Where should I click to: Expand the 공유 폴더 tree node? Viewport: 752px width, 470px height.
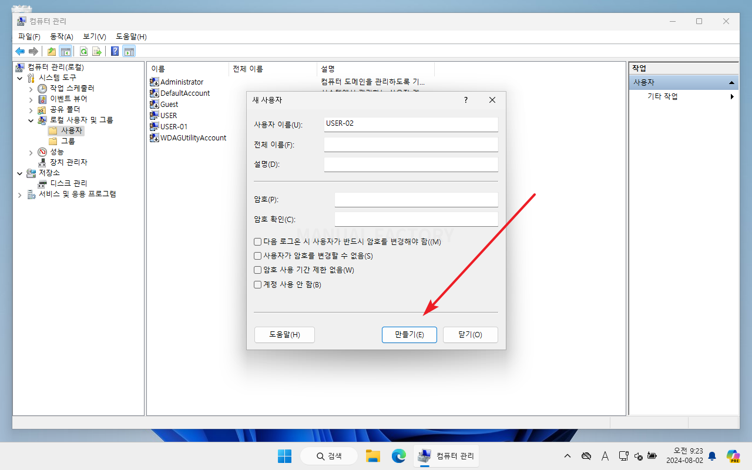pos(31,109)
